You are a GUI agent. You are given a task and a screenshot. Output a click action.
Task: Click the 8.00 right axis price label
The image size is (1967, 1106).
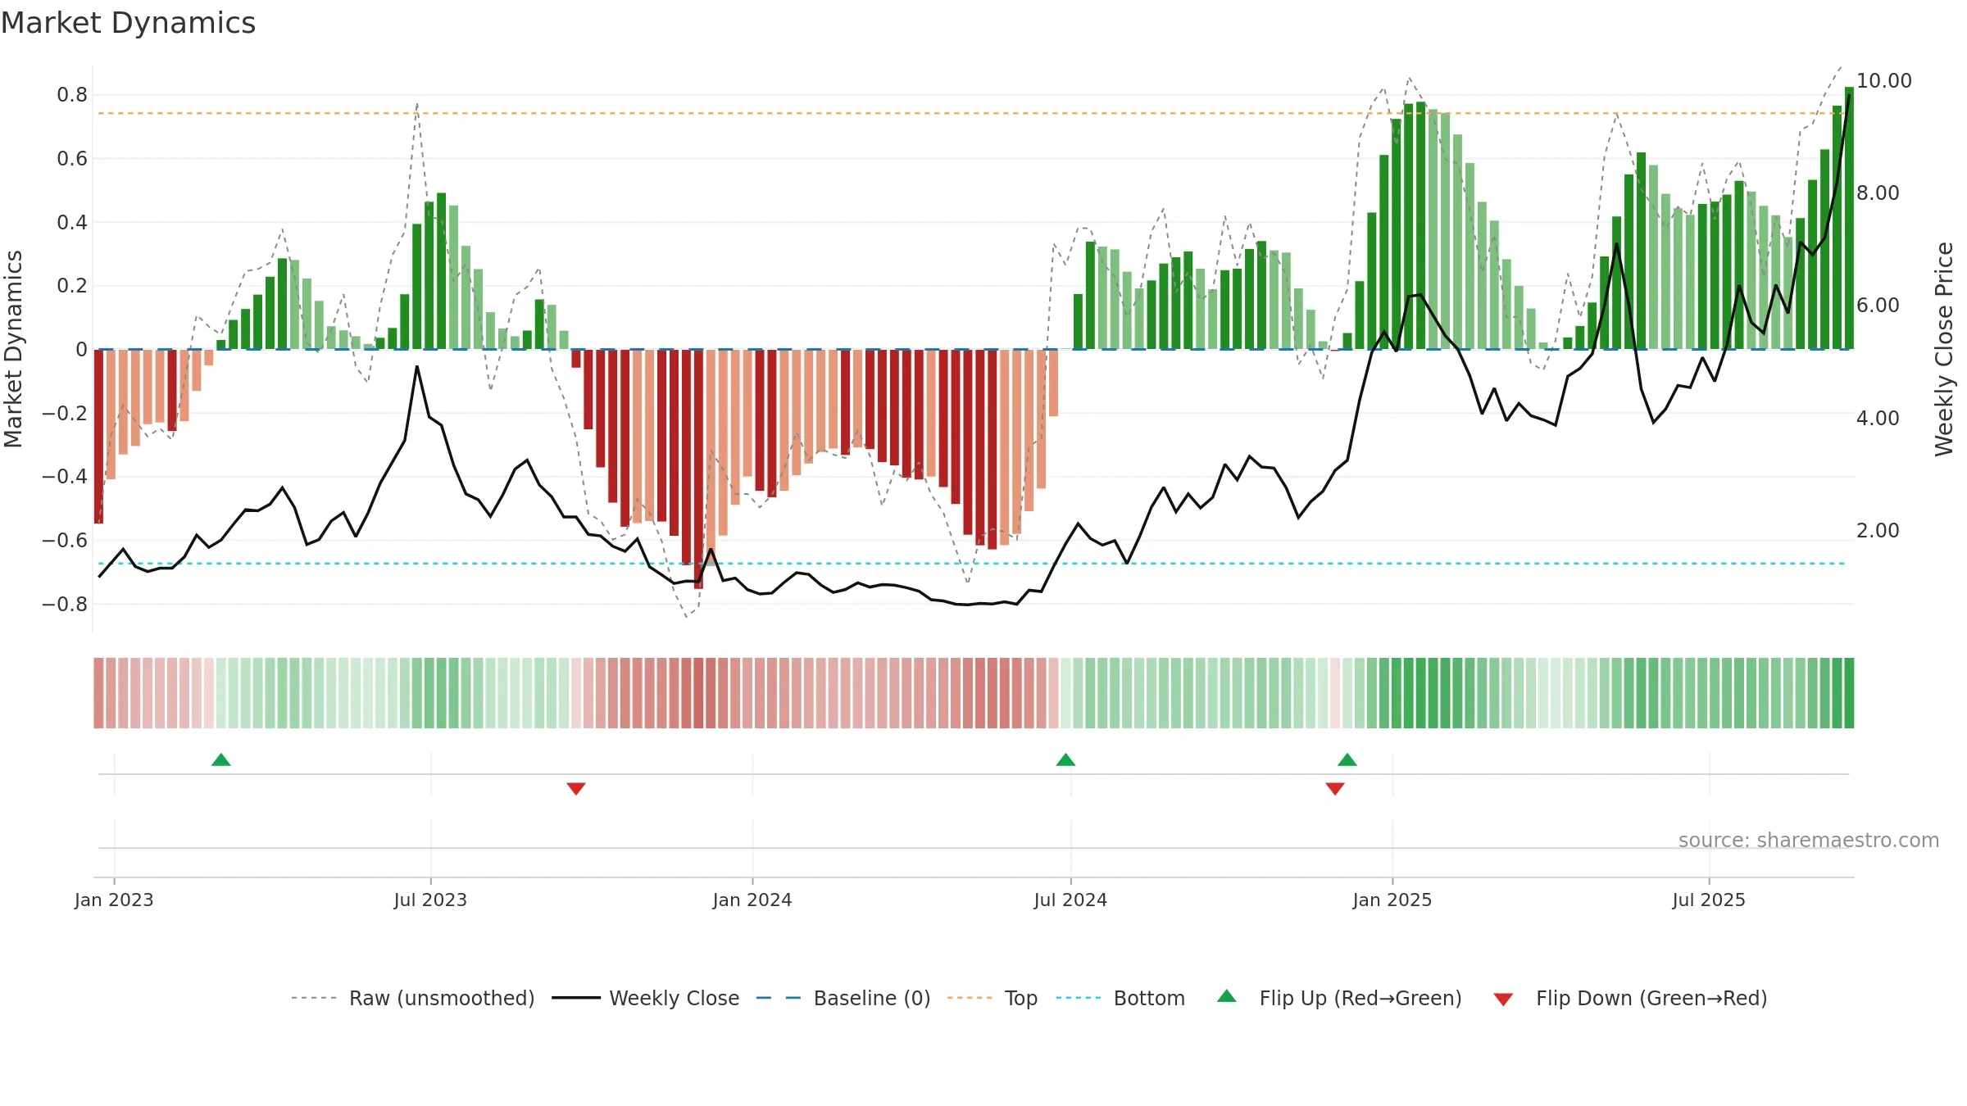tap(1878, 193)
